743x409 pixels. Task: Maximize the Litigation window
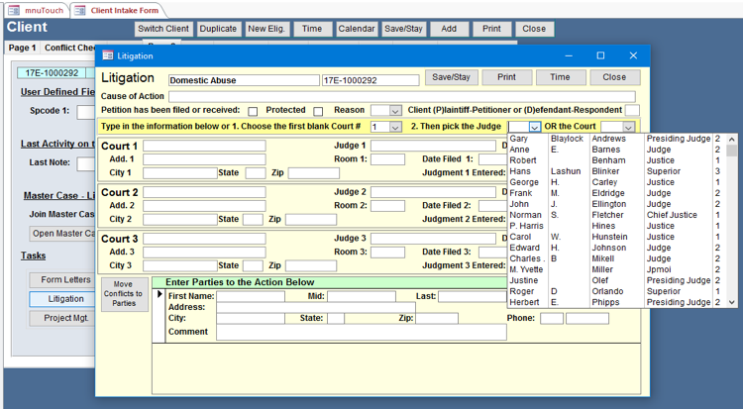(599, 56)
